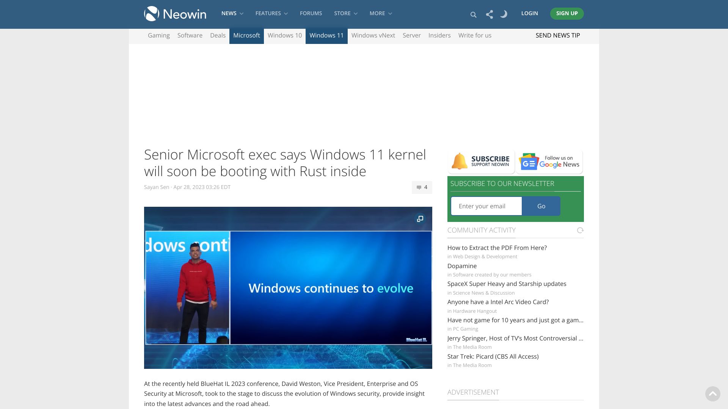
Task: Expand the NEWS dropdown menu
Action: pos(232,13)
